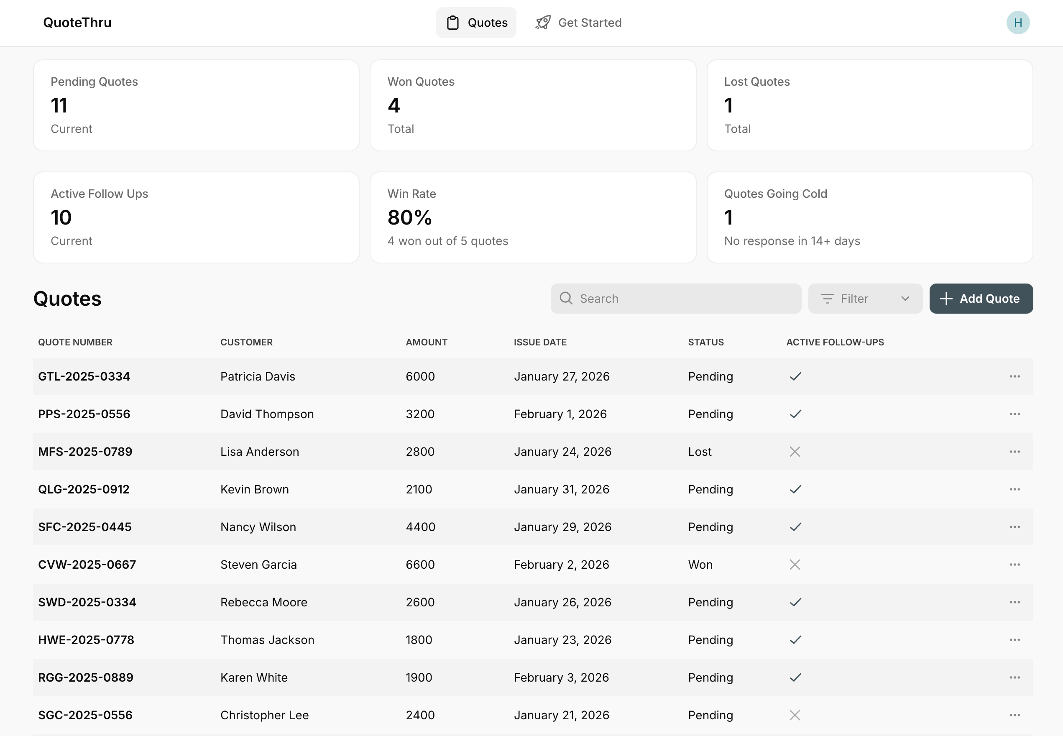Click the ellipsis icon for CVW-2025-0667
The height and width of the screenshot is (736, 1063).
(1014, 565)
